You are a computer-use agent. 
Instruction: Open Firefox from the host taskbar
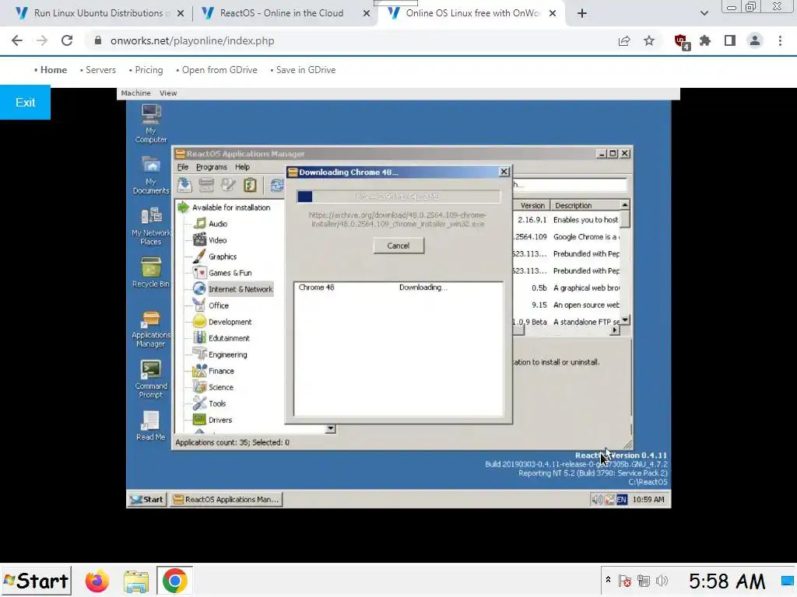tap(97, 581)
